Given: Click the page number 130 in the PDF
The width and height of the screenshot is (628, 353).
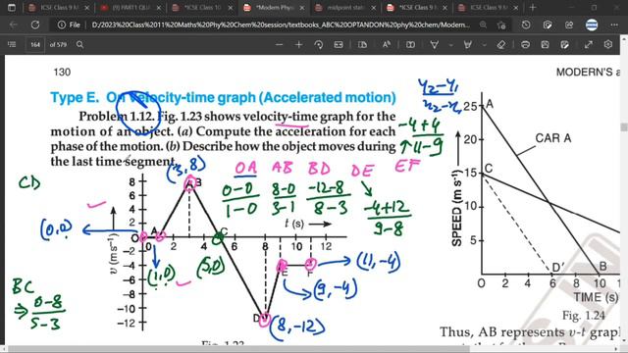Looking at the screenshot, I should [62, 72].
